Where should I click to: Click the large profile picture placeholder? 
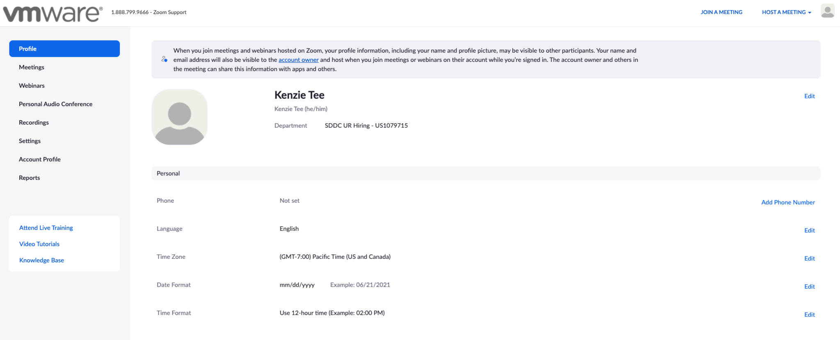[x=180, y=117]
